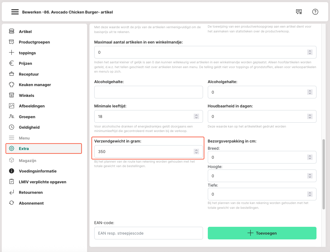Adjust the Breed spinner arrows
This screenshot has height=252, width=330.
[310, 157]
